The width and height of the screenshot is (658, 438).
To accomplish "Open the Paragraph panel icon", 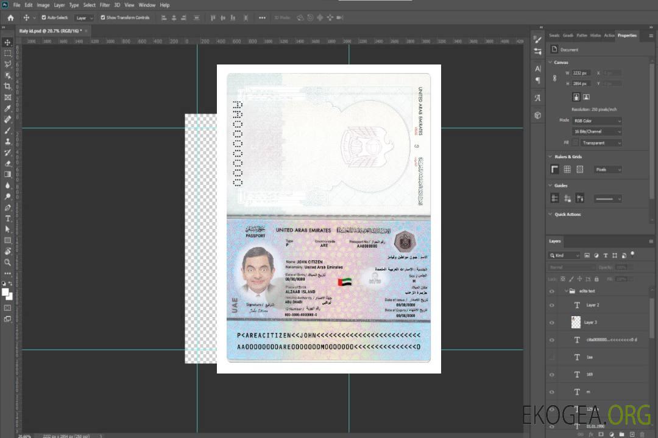I will point(538,80).
